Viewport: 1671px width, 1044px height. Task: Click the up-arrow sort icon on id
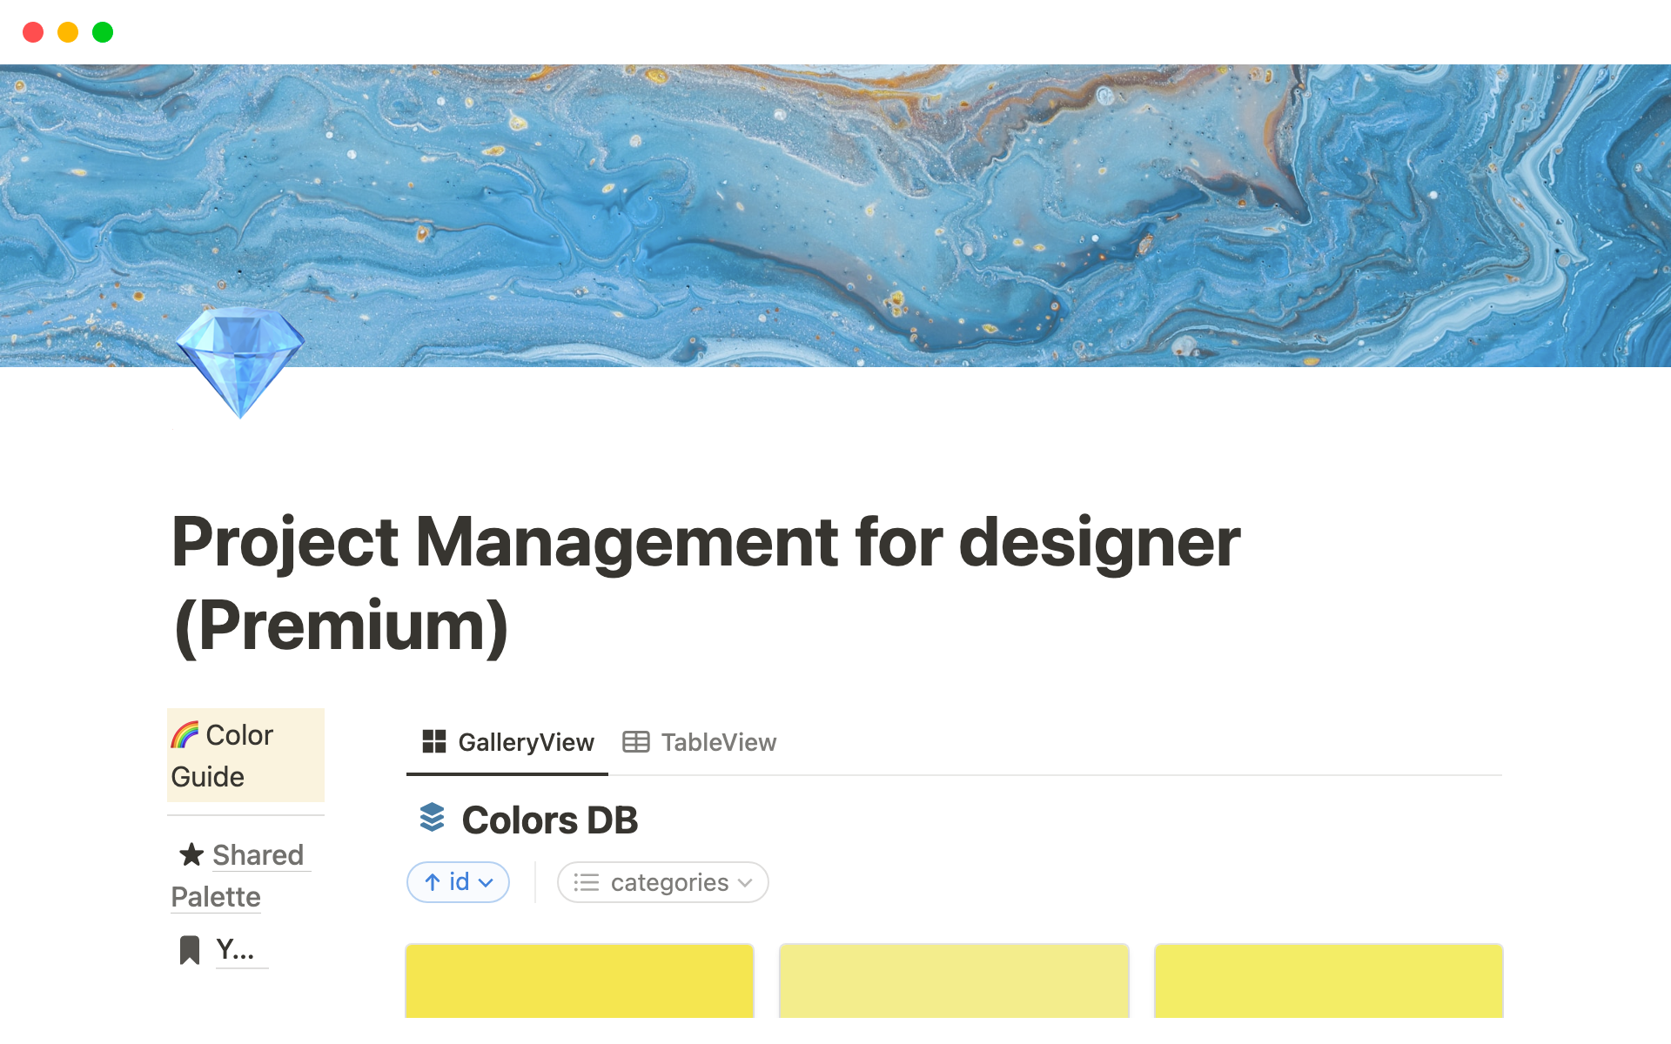pyautogui.click(x=433, y=882)
